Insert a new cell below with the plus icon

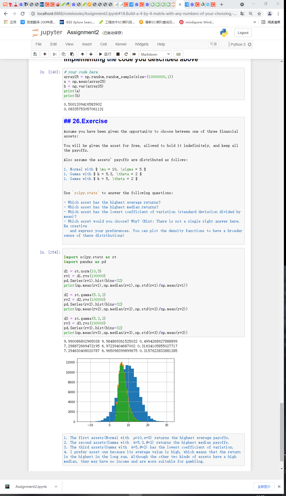[45, 54]
